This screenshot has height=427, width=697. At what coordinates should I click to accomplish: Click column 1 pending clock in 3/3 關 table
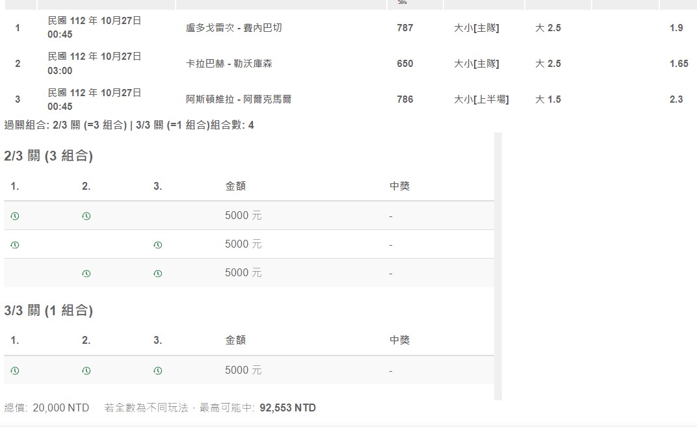15,370
